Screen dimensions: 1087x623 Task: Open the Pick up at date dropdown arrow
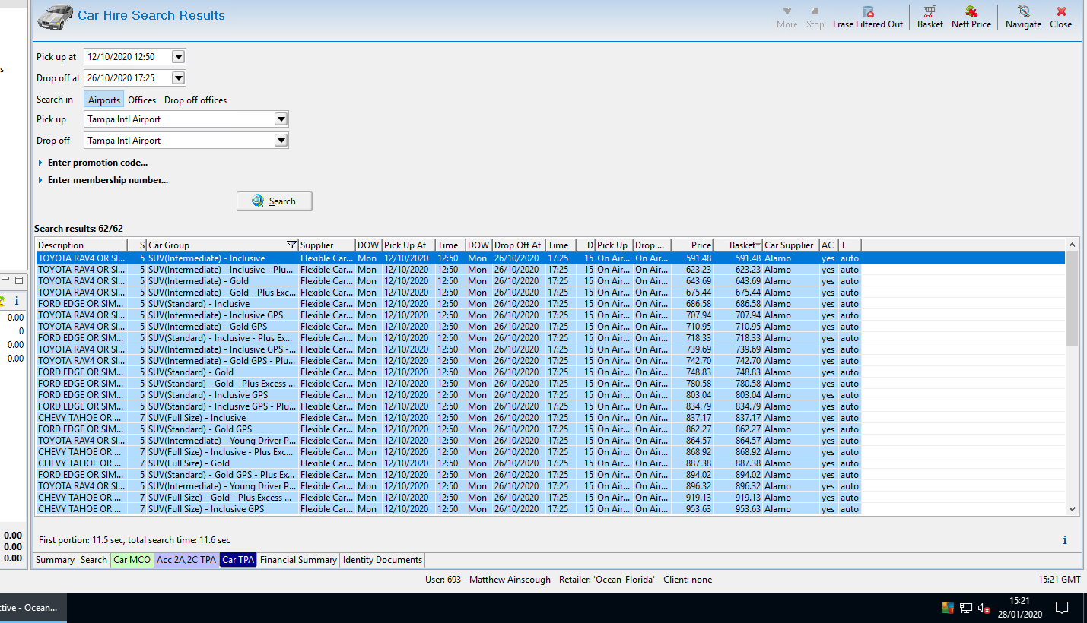click(x=178, y=56)
